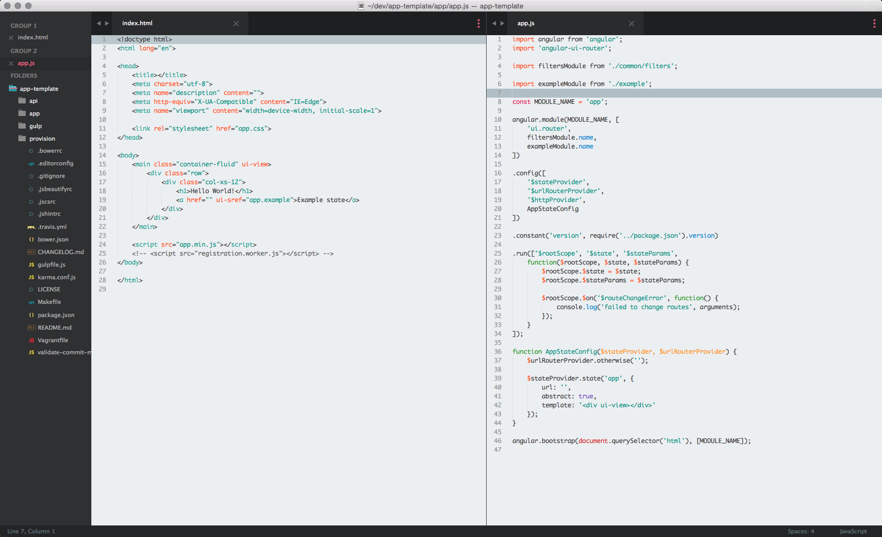Place cursor on 'angular.bootstrap' line in app.js

[x=632, y=441]
